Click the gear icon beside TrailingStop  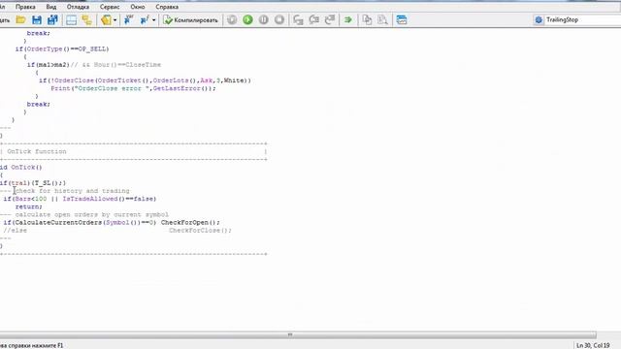(539, 19)
